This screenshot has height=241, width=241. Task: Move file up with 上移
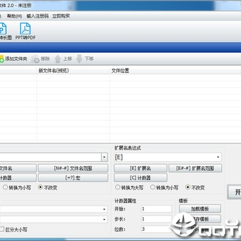click(x=63, y=59)
